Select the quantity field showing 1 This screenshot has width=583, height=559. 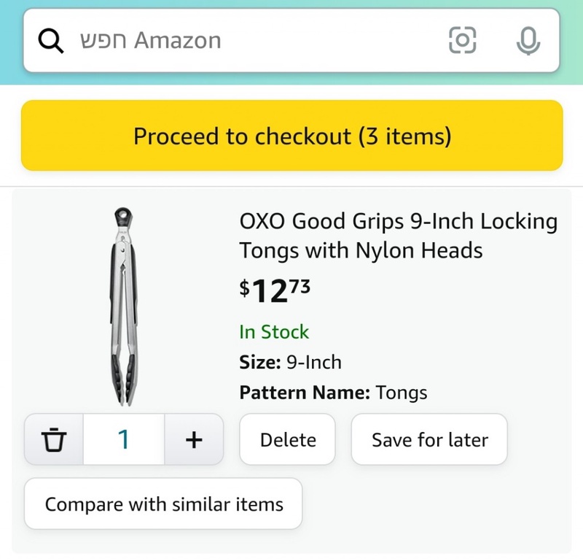coord(124,440)
